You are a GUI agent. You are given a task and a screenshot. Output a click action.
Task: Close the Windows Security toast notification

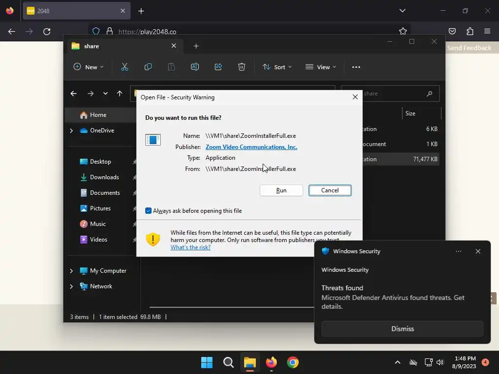478,251
